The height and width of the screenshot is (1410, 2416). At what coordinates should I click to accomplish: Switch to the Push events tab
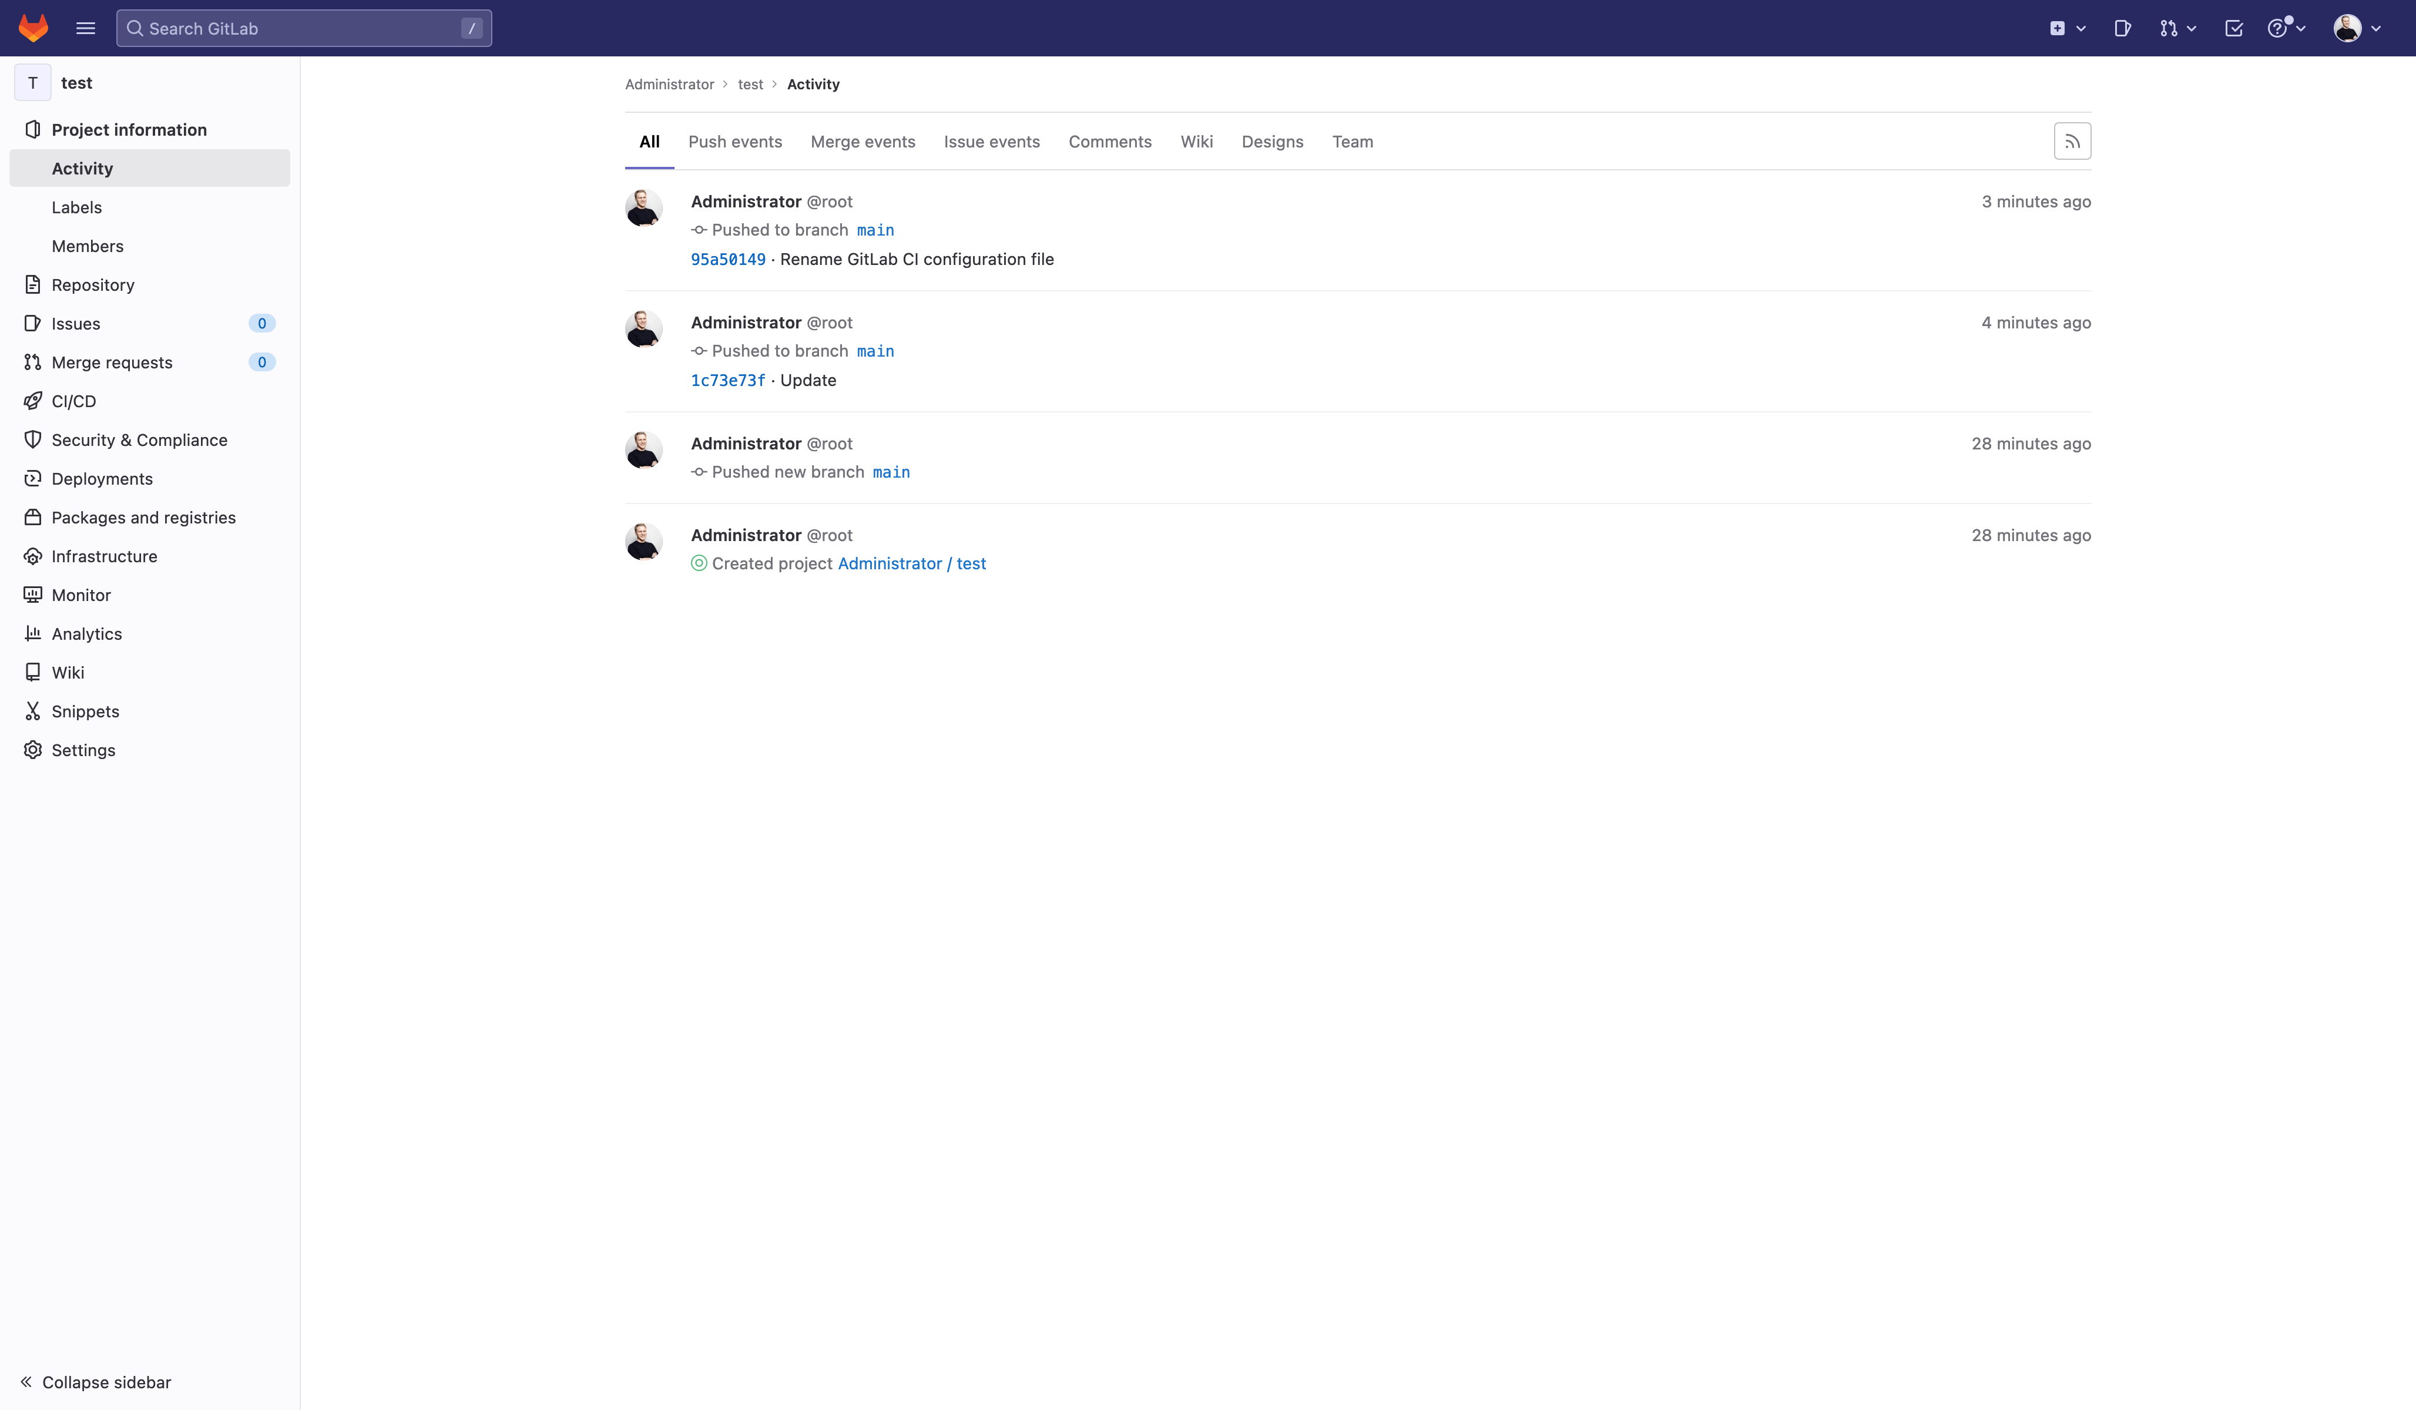click(734, 141)
